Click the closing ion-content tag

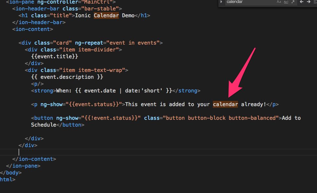pos(34,159)
